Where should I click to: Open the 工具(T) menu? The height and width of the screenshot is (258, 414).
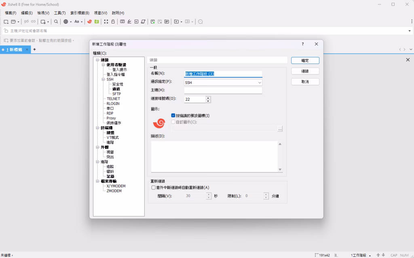(x=60, y=13)
